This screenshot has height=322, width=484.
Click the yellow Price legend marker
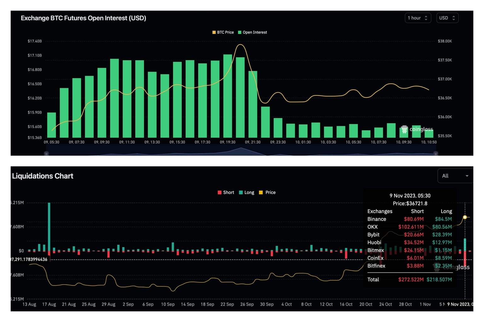pos(260,192)
